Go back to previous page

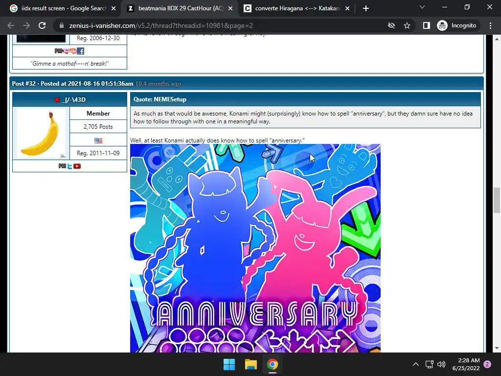(x=11, y=25)
